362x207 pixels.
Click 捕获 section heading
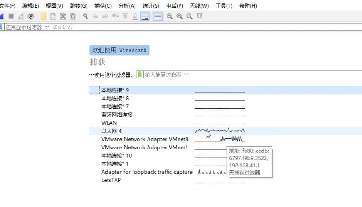click(98, 62)
